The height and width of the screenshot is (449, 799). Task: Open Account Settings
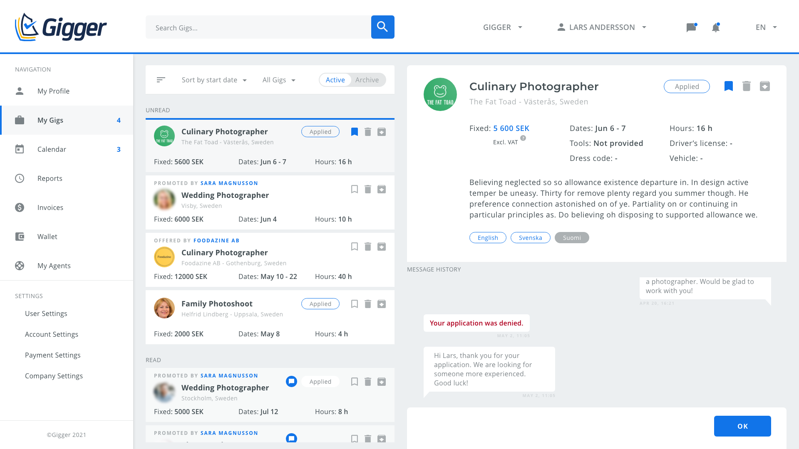[52, 334]
